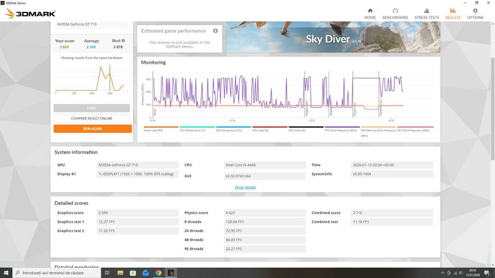Click the Graphics test 1 value 12.37 FPS
The height and width of the screenshot is (278, 495).
(x=138, y=222)
